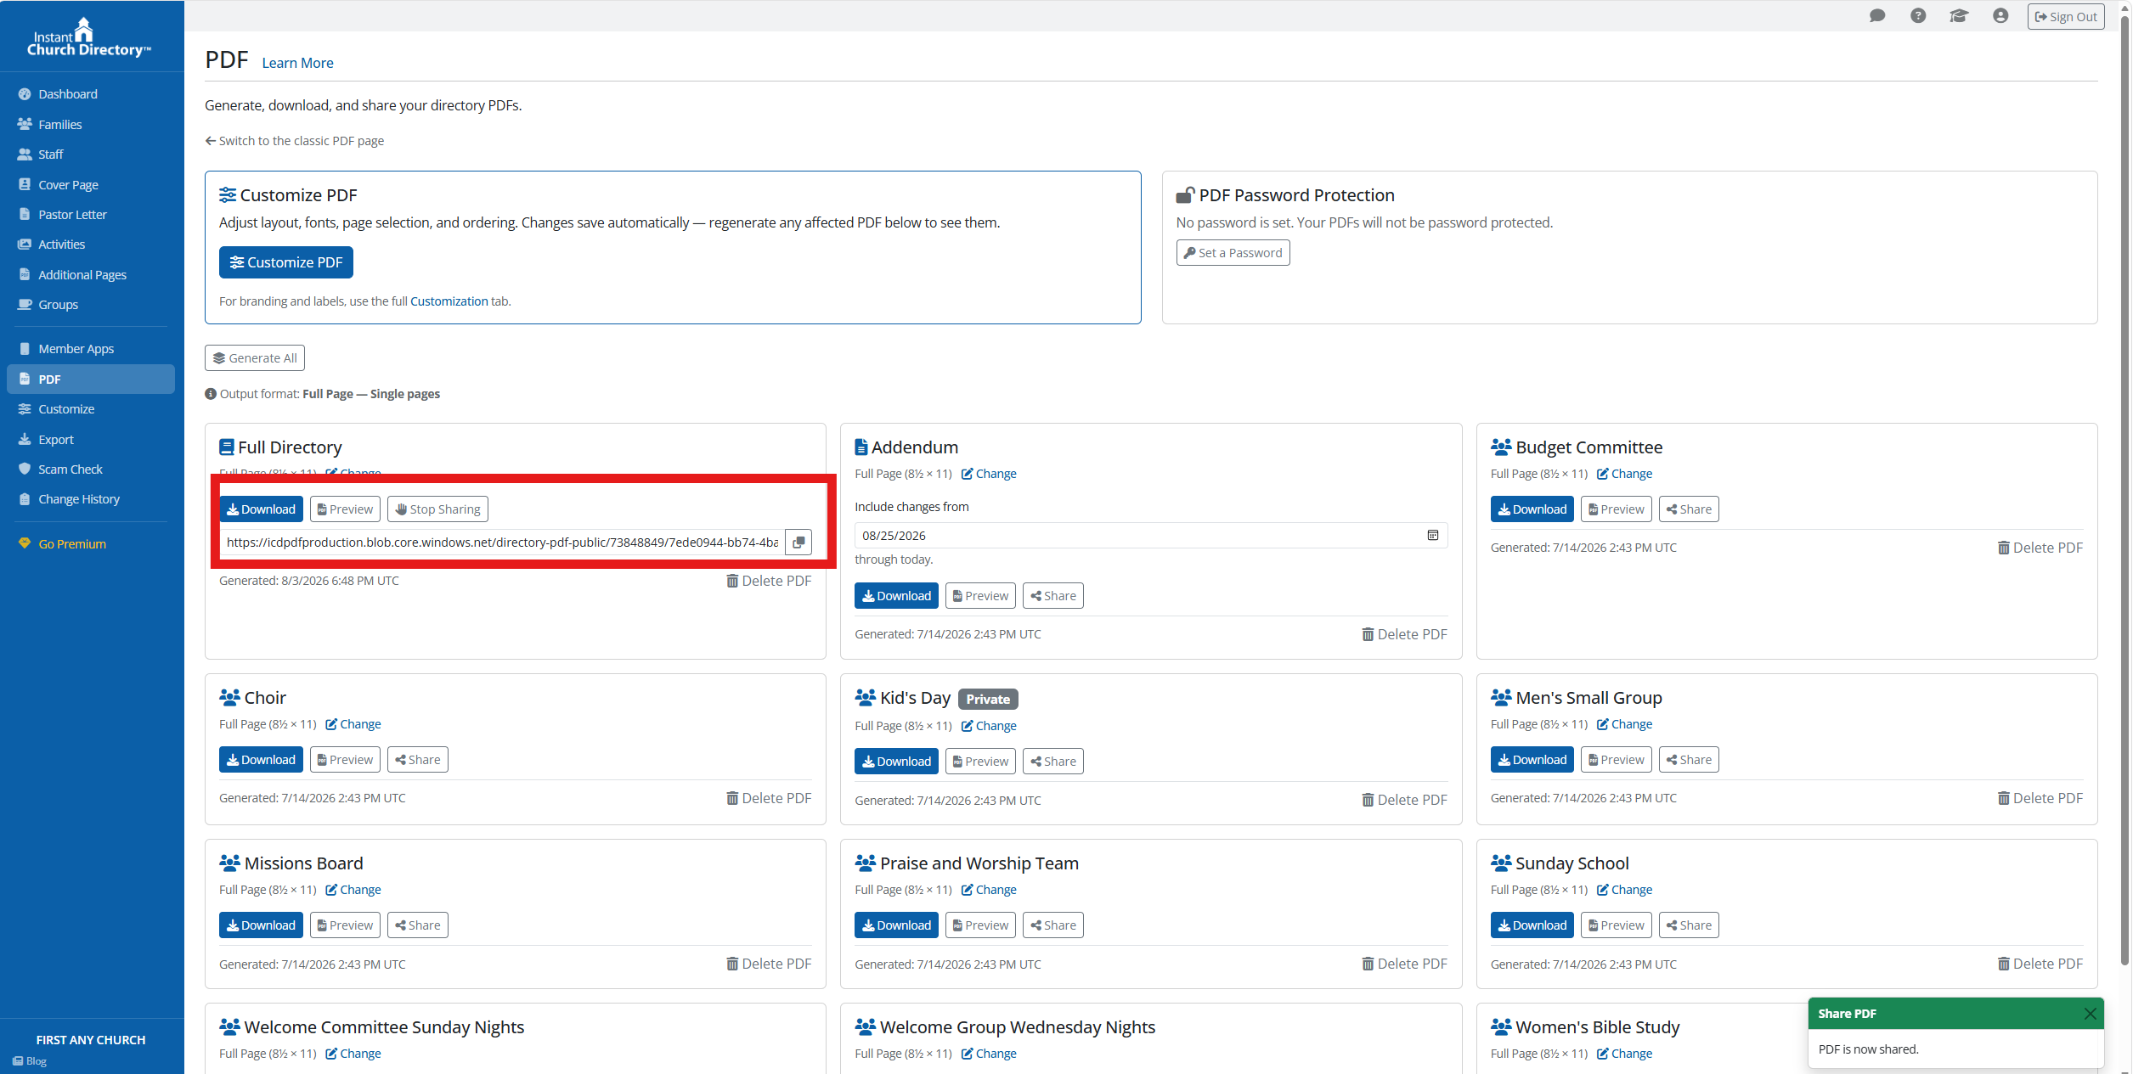Click the Full Directory share URL field
Viewport: 2133px width, 1074px height.
click(502, 543)
